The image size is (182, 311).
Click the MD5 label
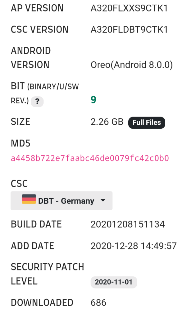(20, 143)
